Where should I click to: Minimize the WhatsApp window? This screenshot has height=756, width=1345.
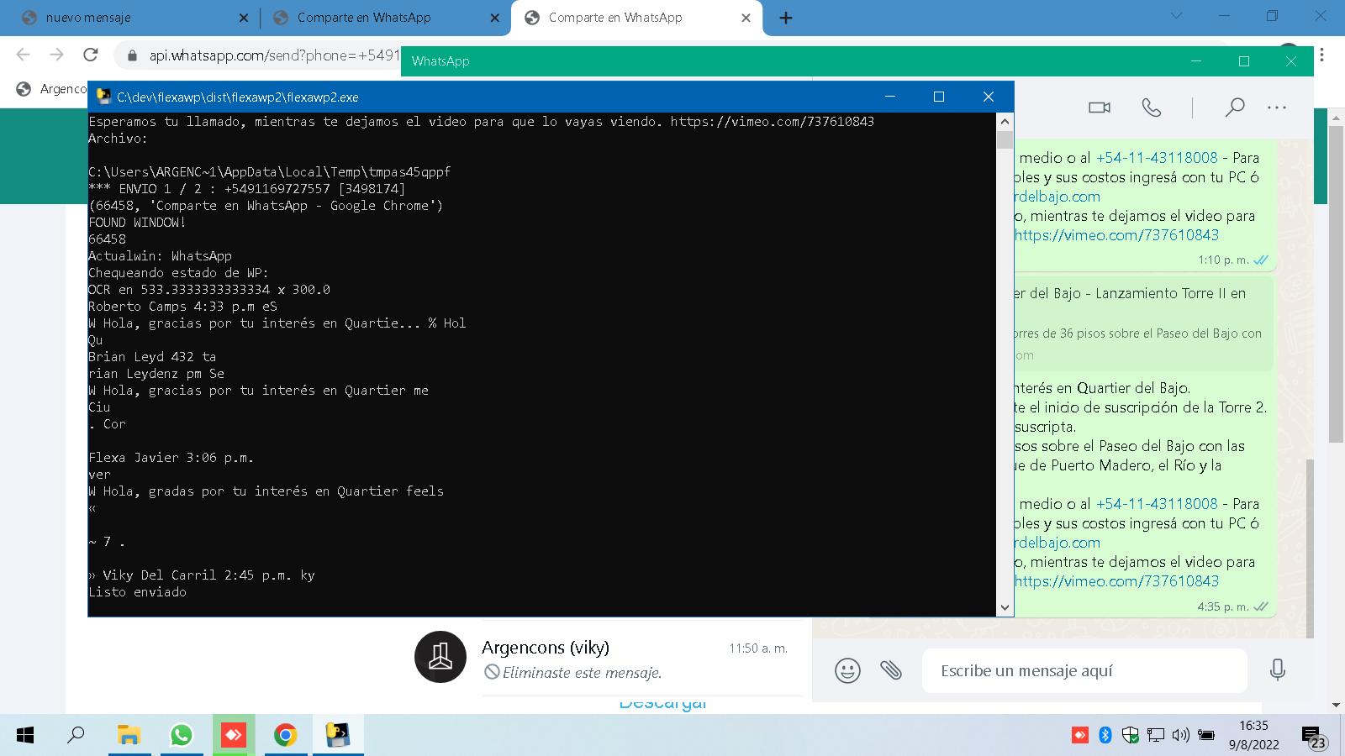click(x=1196, y=61)
